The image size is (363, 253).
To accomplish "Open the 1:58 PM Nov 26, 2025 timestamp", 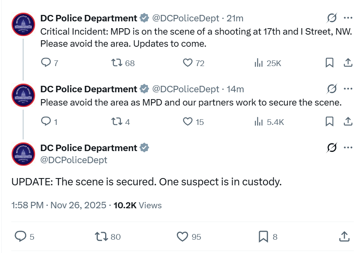I will pos(59,205).
